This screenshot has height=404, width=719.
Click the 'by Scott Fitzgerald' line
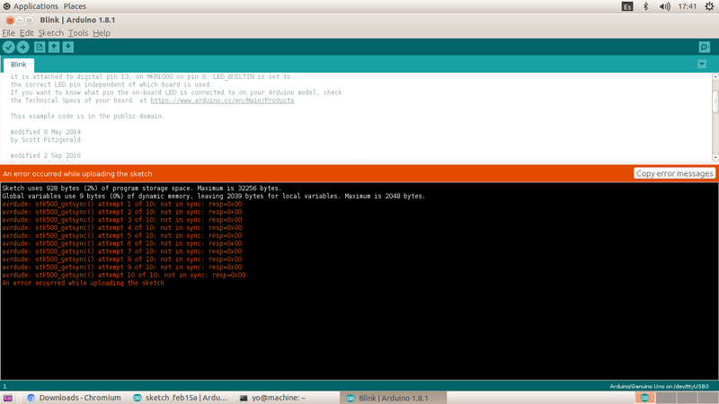pyautogui.click(x=46, y=140)
